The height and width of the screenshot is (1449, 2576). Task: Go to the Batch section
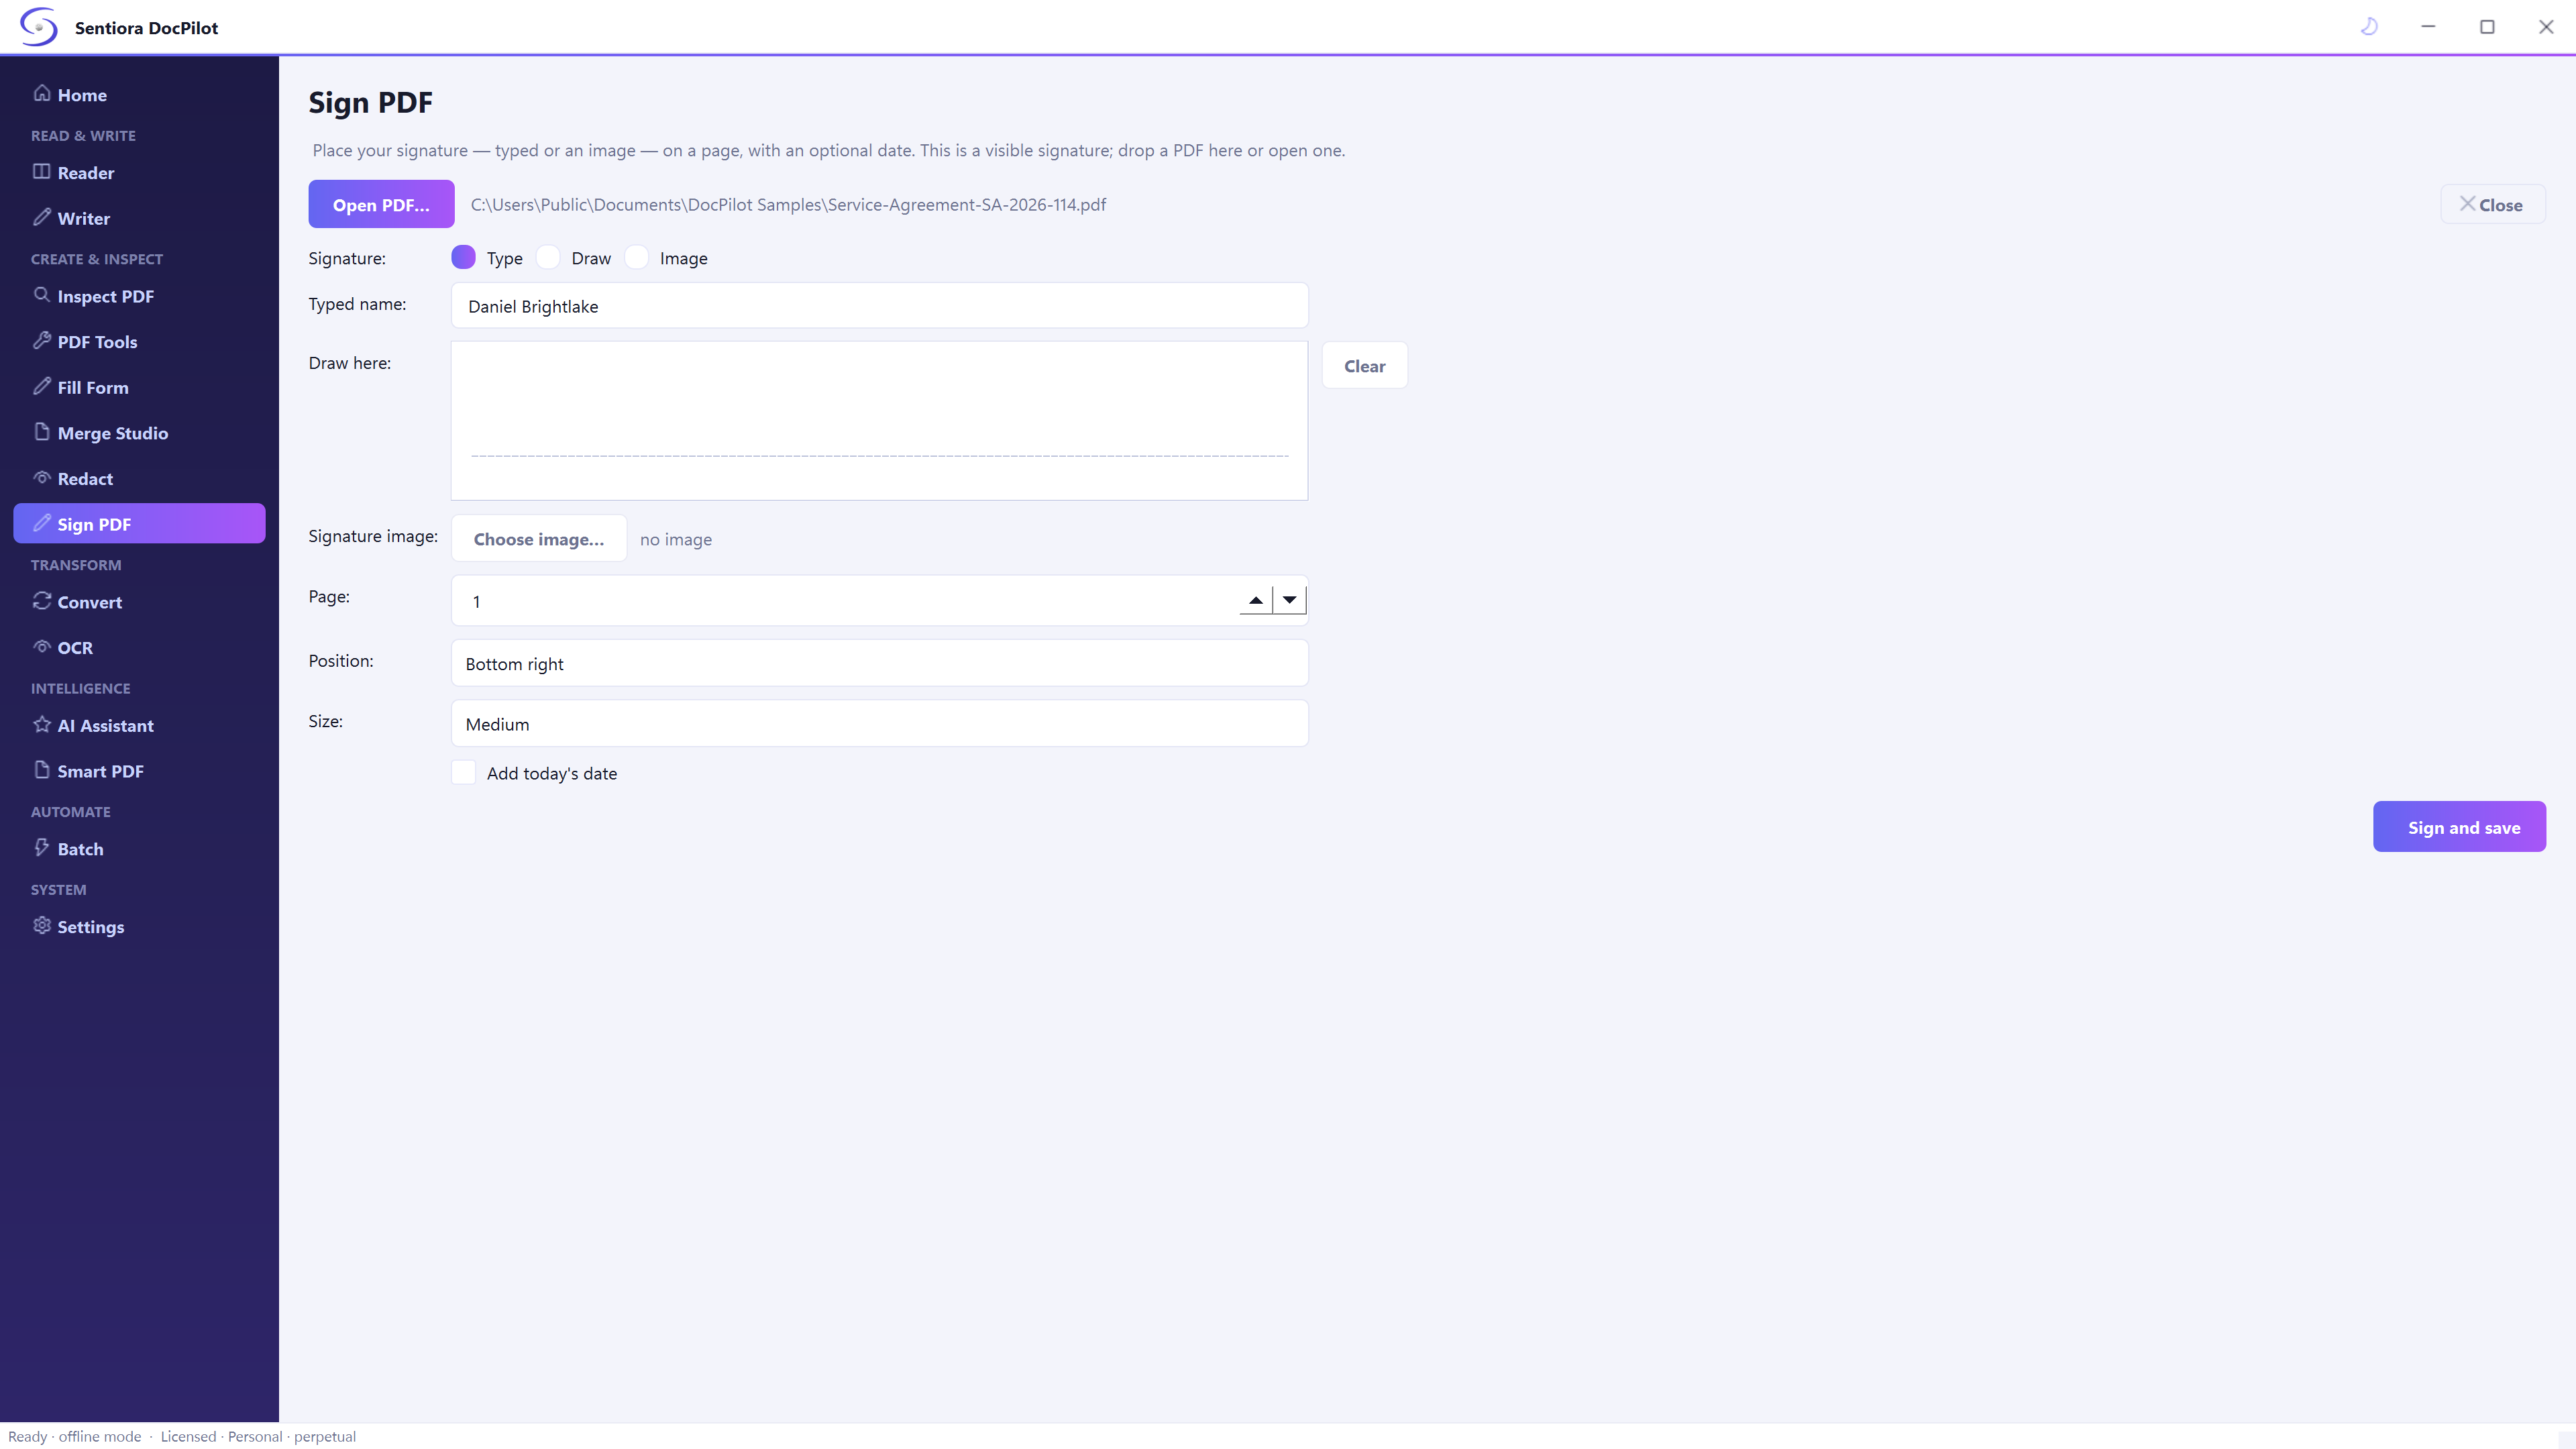tap(139, 849)
